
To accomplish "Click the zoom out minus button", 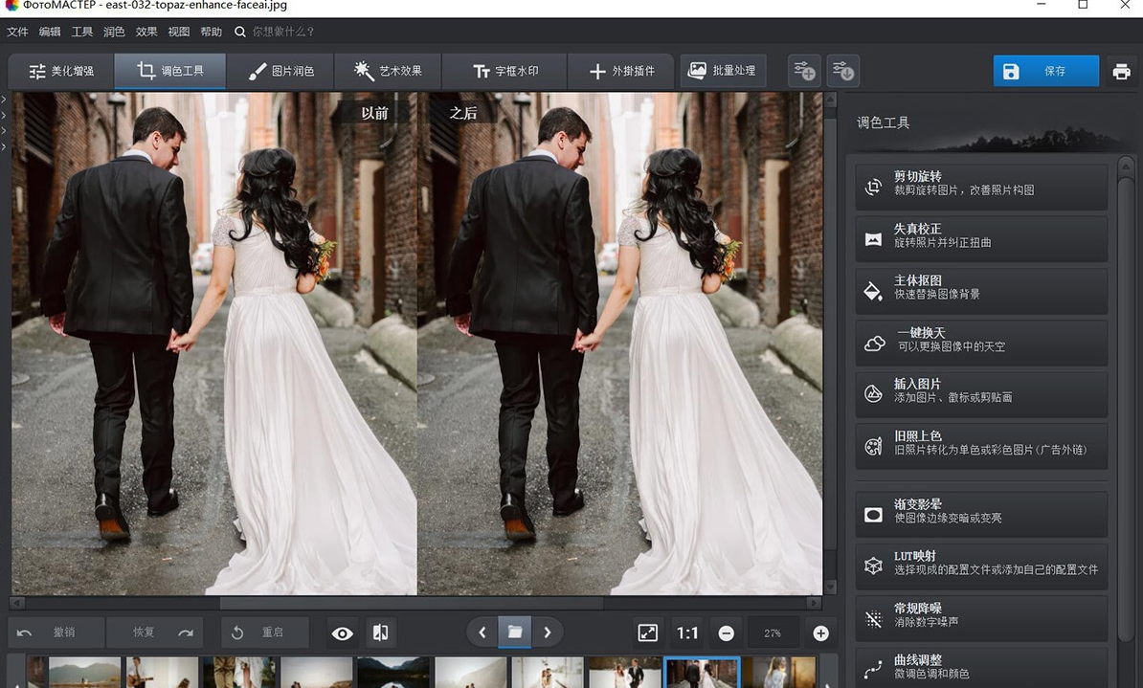I will point(726,633).
